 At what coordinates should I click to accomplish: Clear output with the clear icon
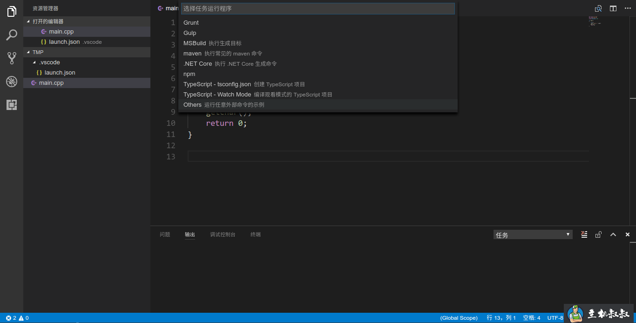click(x=584, y=234)
